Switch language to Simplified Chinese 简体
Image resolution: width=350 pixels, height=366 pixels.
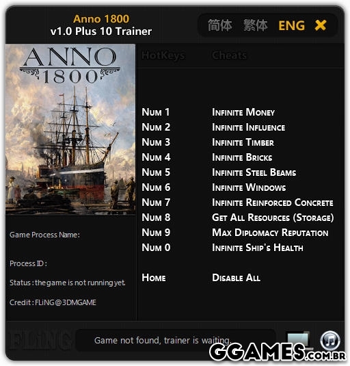(220, 25)
